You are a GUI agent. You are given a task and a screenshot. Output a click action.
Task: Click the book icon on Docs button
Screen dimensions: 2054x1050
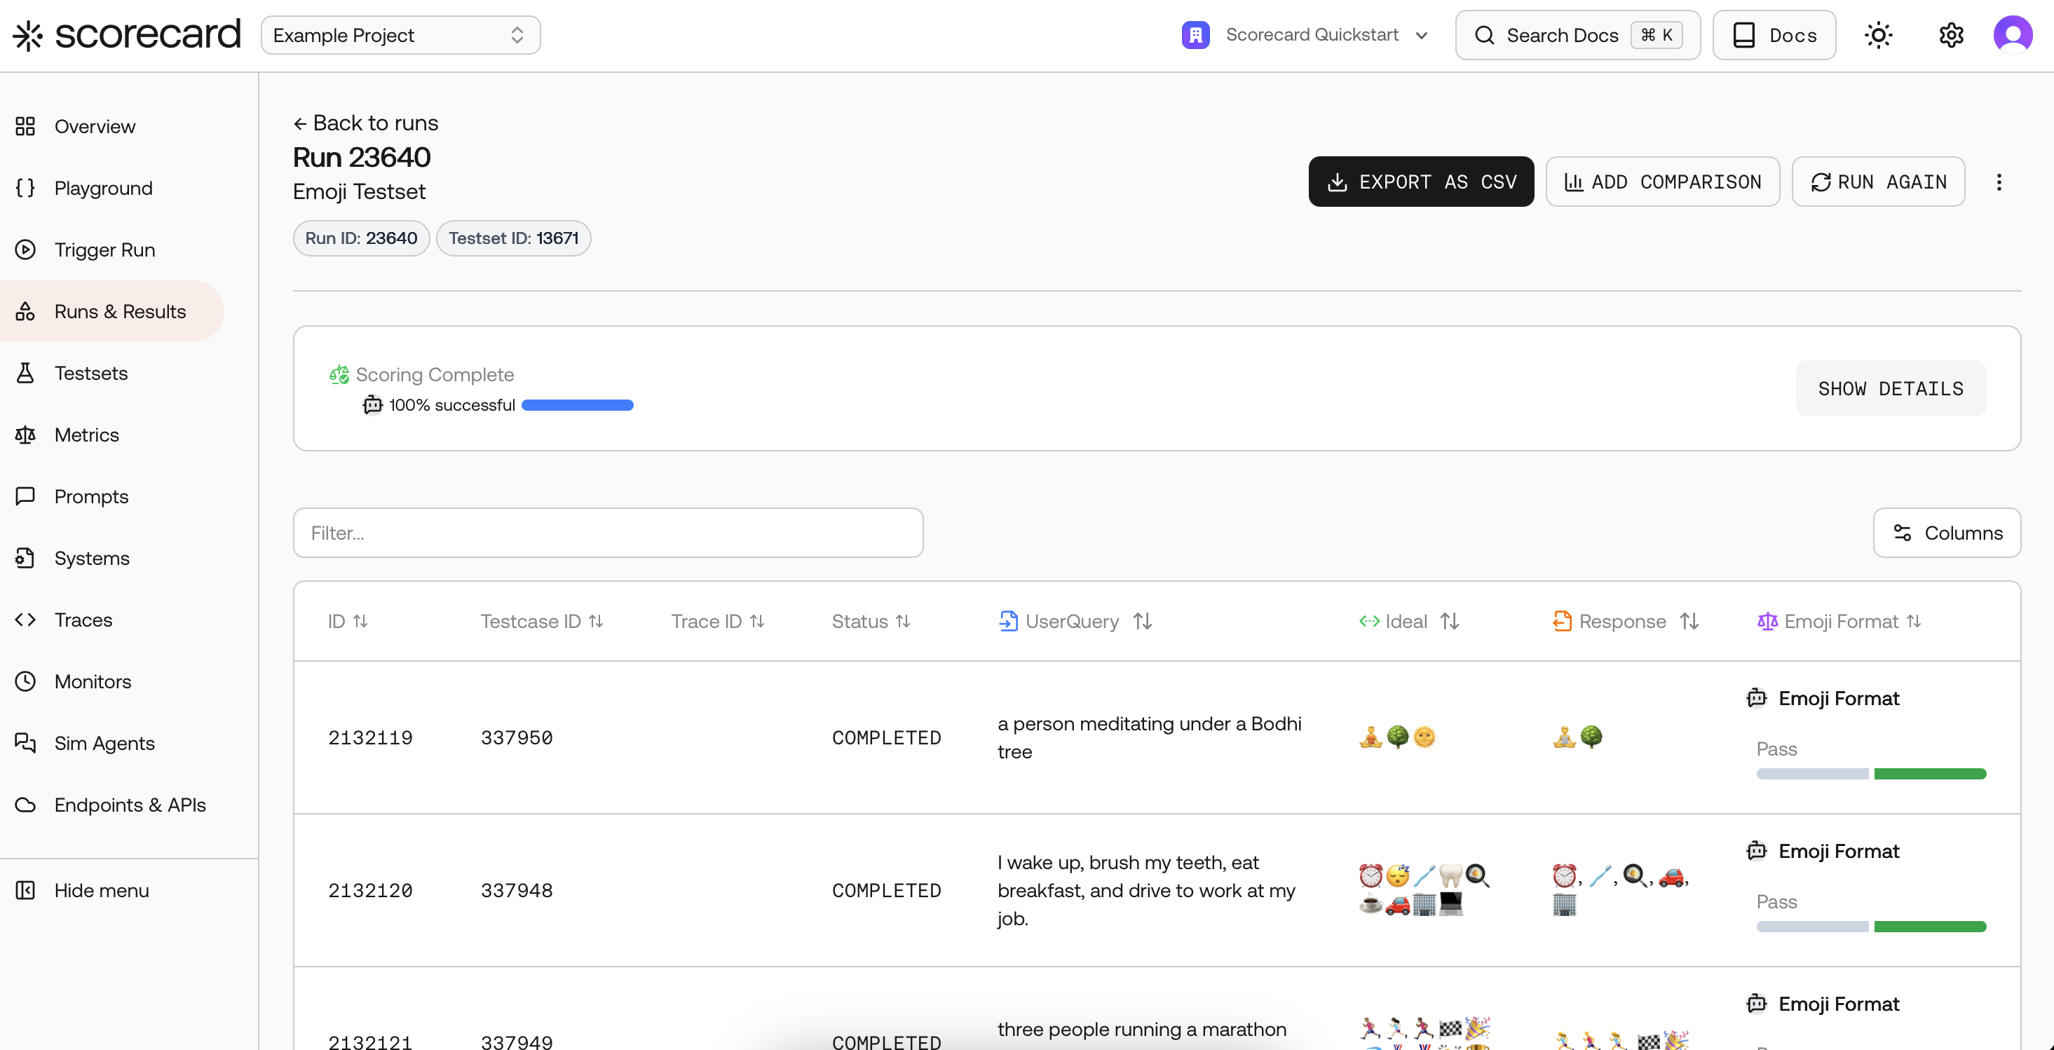[x=1744, y=35]
